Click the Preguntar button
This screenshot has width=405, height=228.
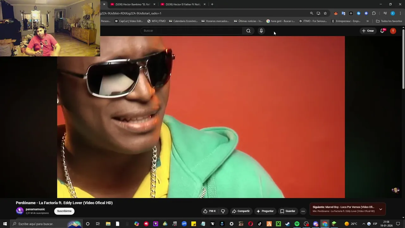(x=265, y=211)
